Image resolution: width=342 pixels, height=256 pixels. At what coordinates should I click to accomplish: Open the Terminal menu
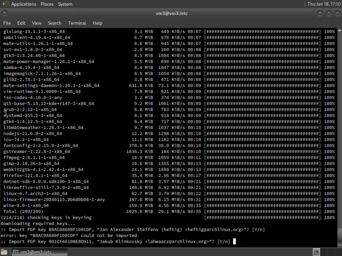pyautogui.click(x=77, y=23)
